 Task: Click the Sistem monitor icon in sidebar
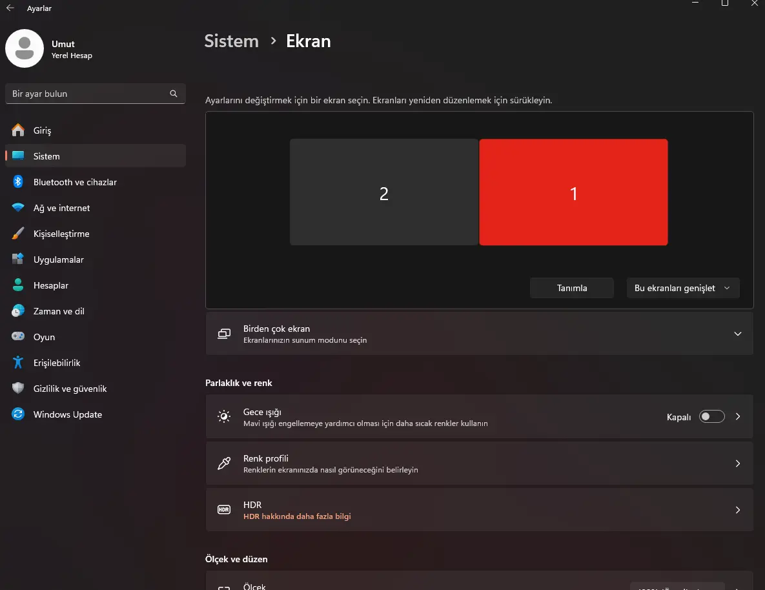[18, 156]
